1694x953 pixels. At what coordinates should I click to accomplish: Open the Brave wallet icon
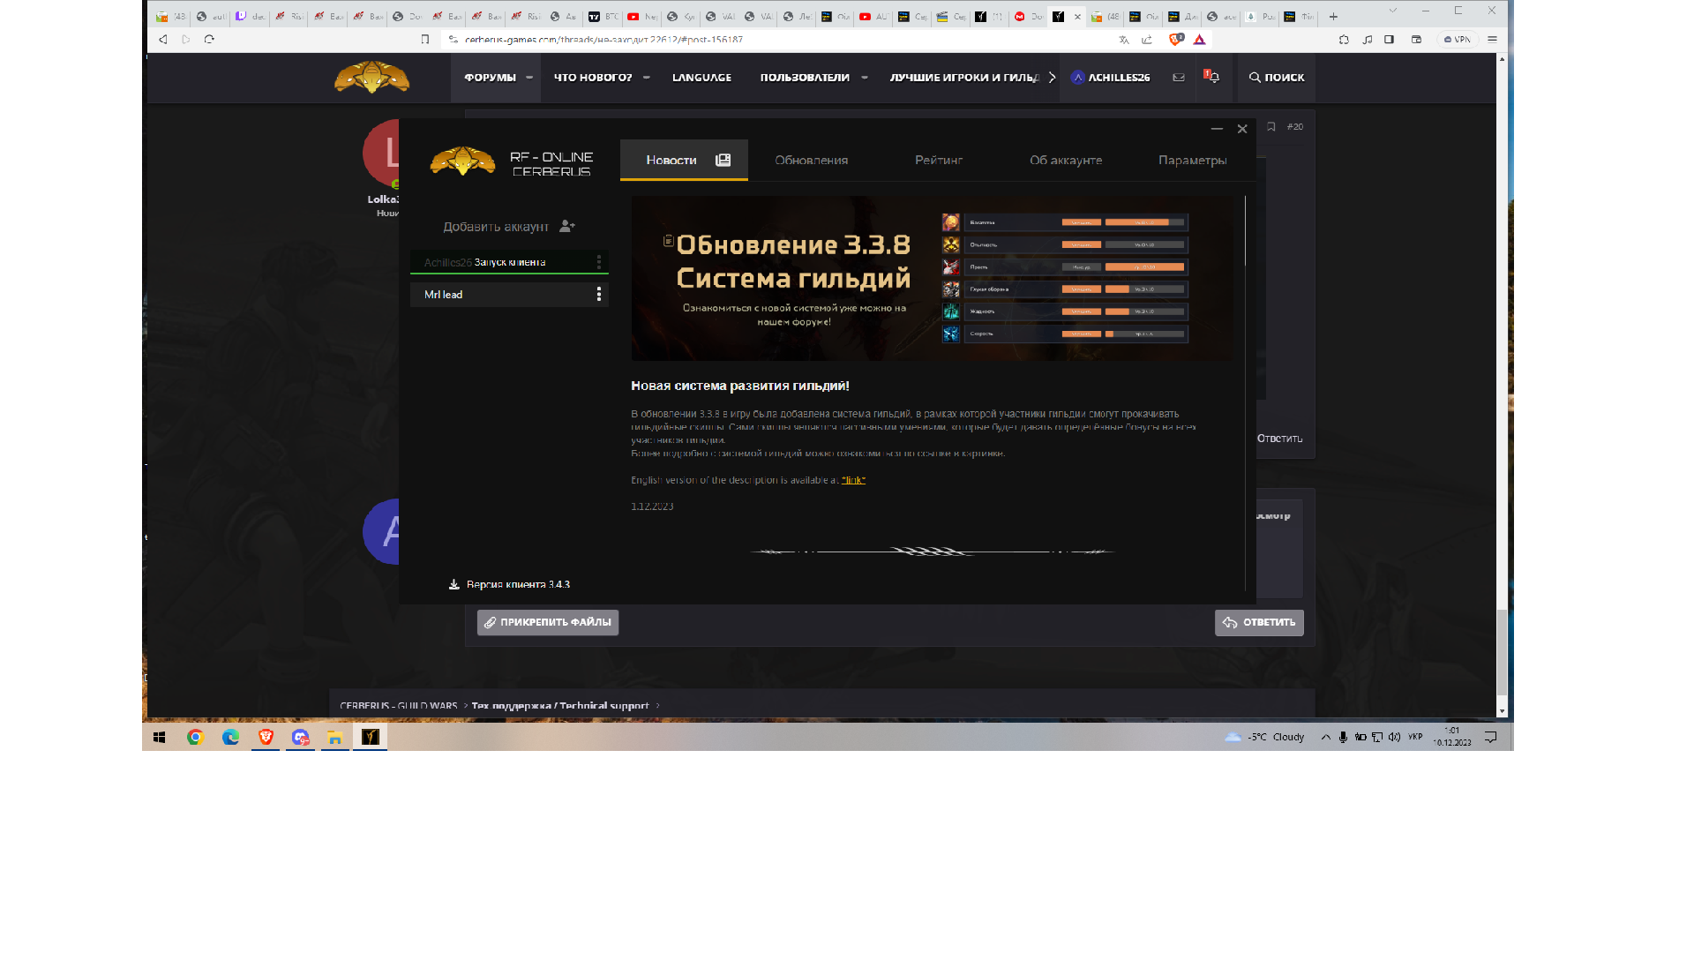pyautogui.click(x=1417, y=40)
